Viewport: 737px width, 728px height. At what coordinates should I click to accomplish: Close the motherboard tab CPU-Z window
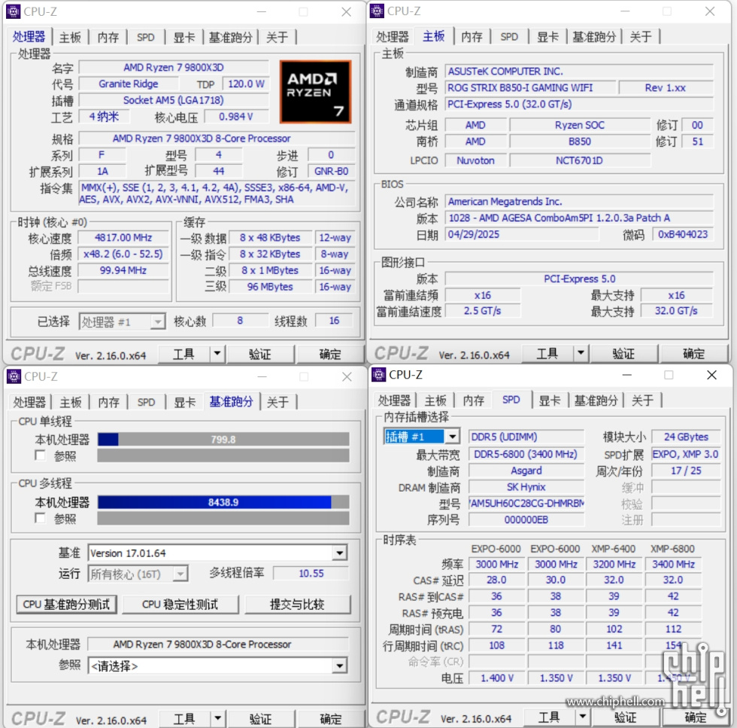[x=710, y=11]
